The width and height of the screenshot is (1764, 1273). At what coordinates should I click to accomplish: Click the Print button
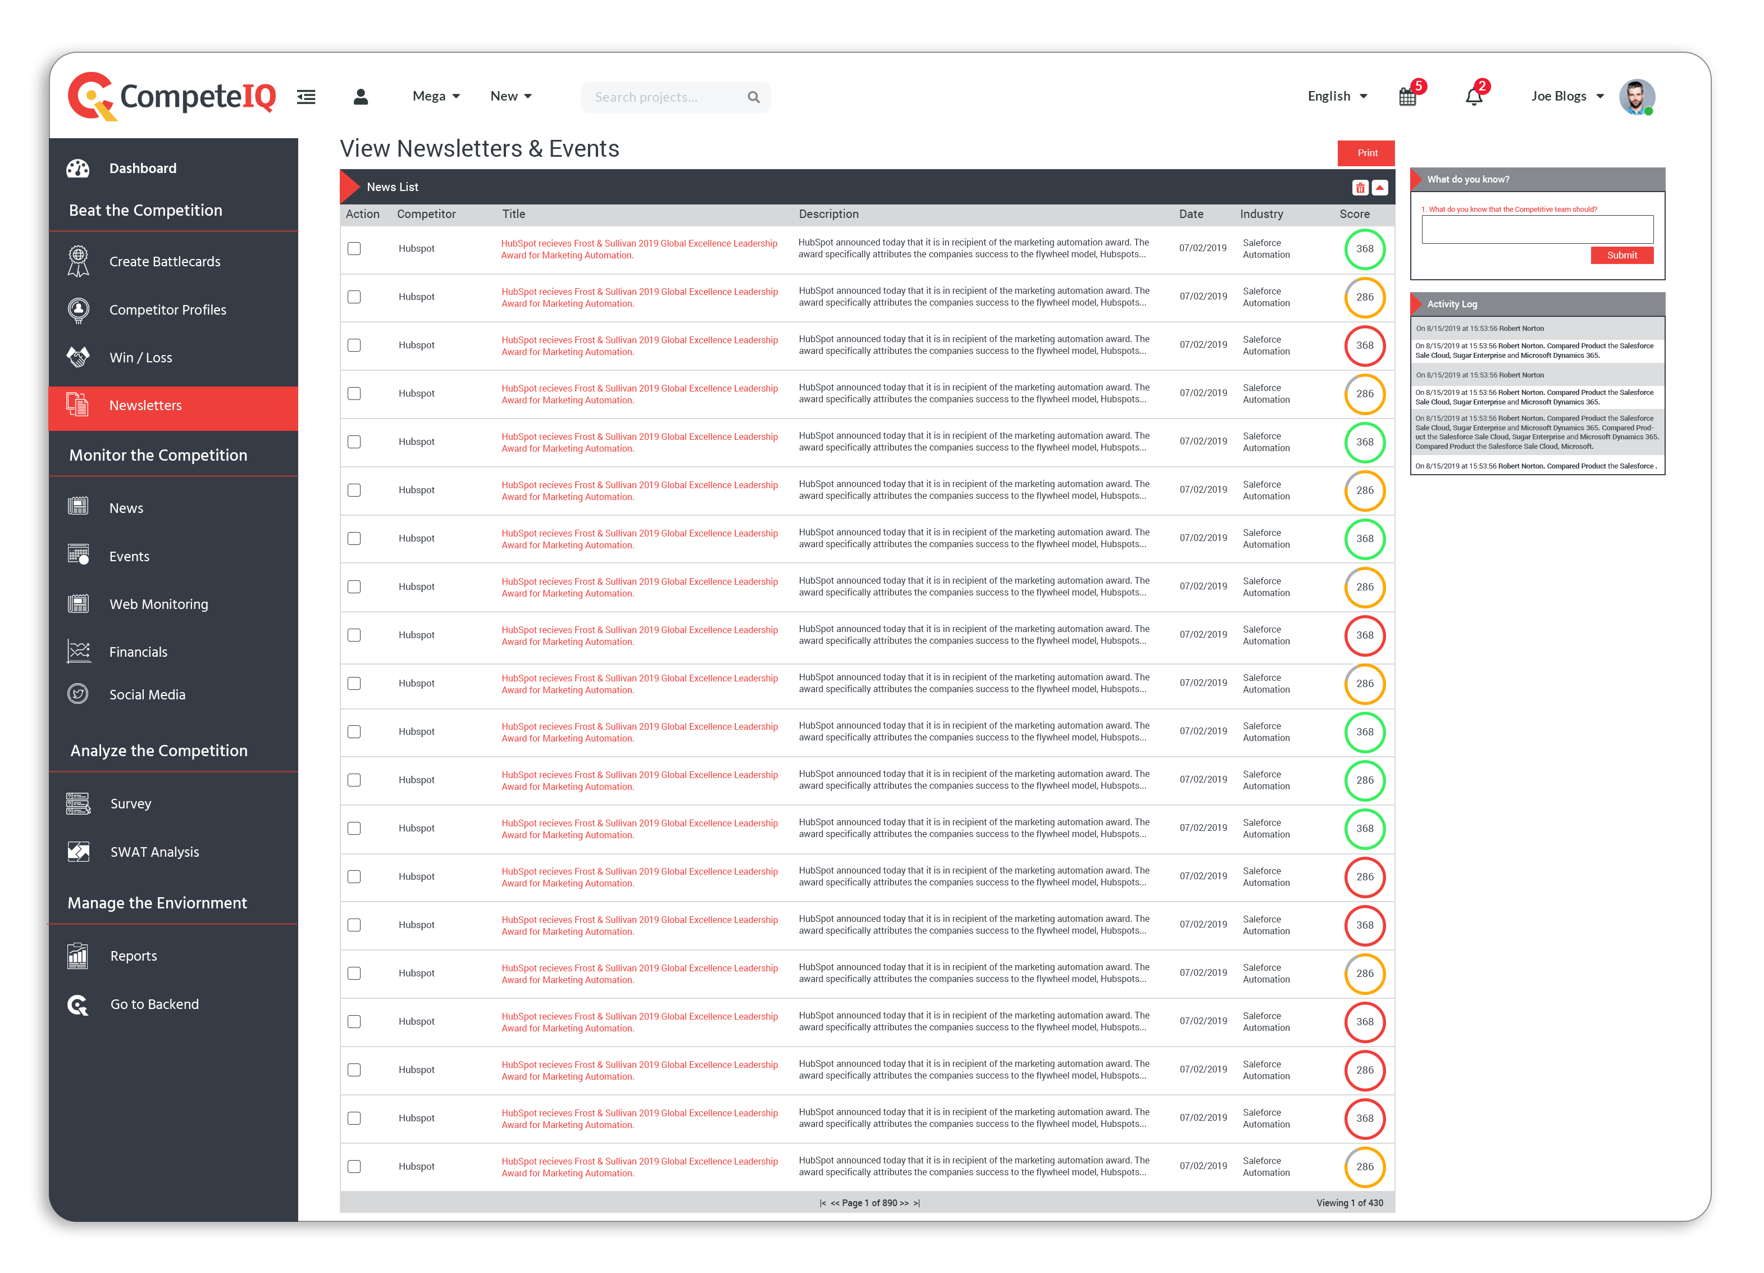tap(1366, 153)
